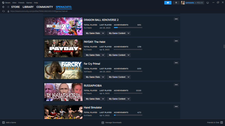This screenshot has height=126, width=225.
Task: Open the Steam menu
Action: (x=8, y=3)
